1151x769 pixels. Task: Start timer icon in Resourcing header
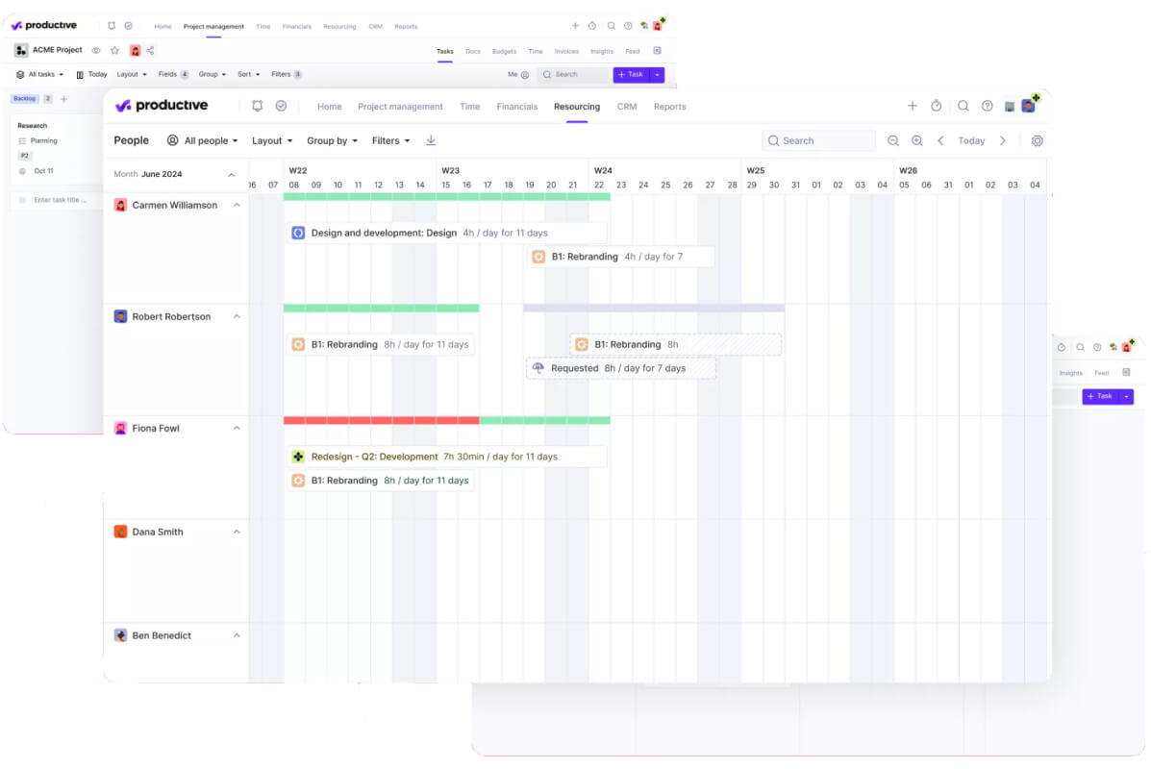click(x=936, y=107)
